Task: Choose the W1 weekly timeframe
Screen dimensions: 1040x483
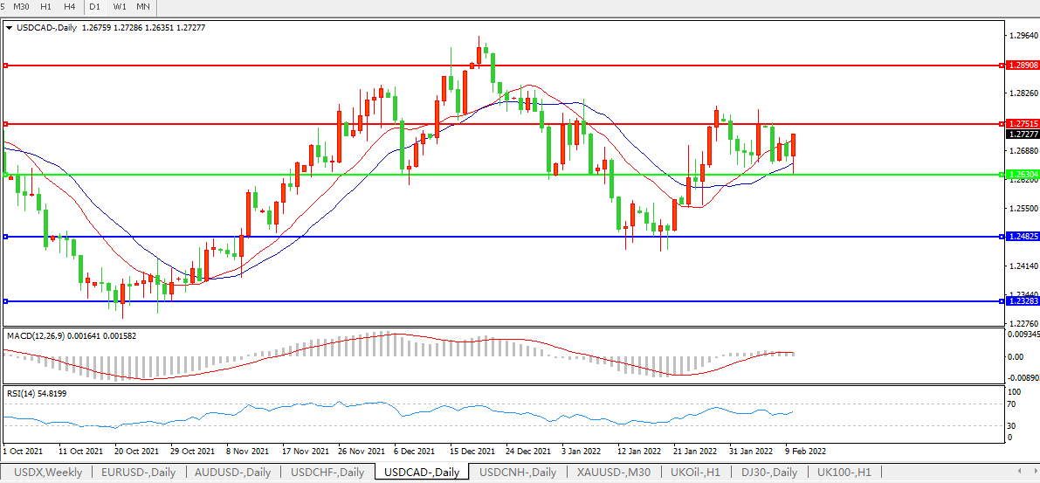Action: pos(120,7)
